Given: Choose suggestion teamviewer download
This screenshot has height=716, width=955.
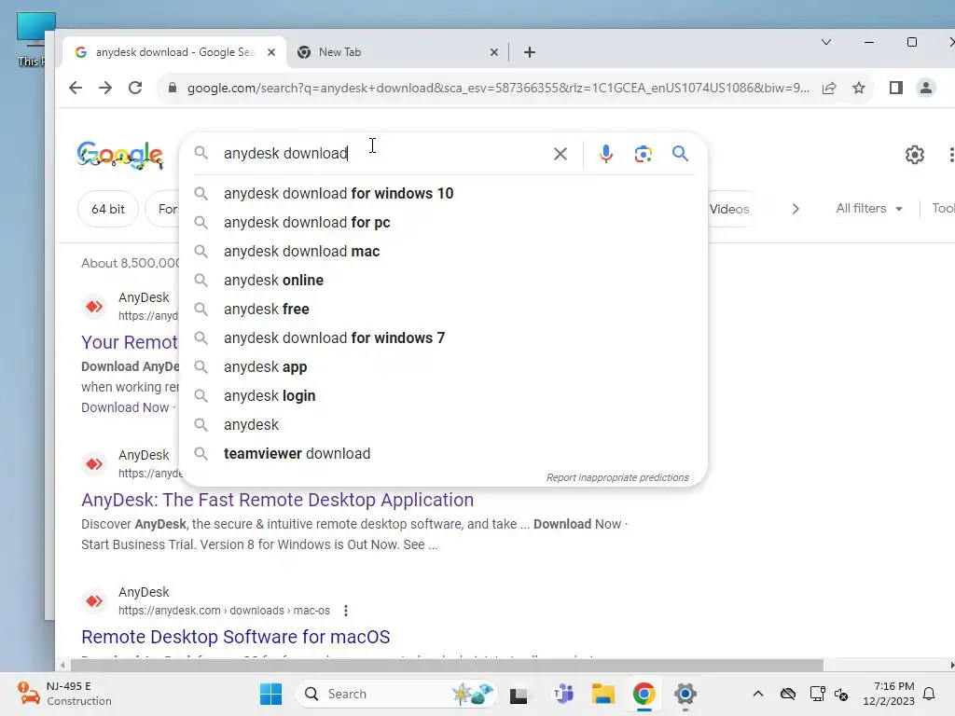Looking at the screenshot, I should click(x=444, y=454).
